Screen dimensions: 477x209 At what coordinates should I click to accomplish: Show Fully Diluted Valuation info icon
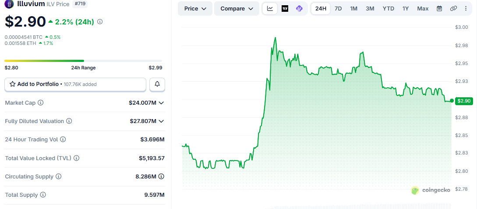point(69,121)
